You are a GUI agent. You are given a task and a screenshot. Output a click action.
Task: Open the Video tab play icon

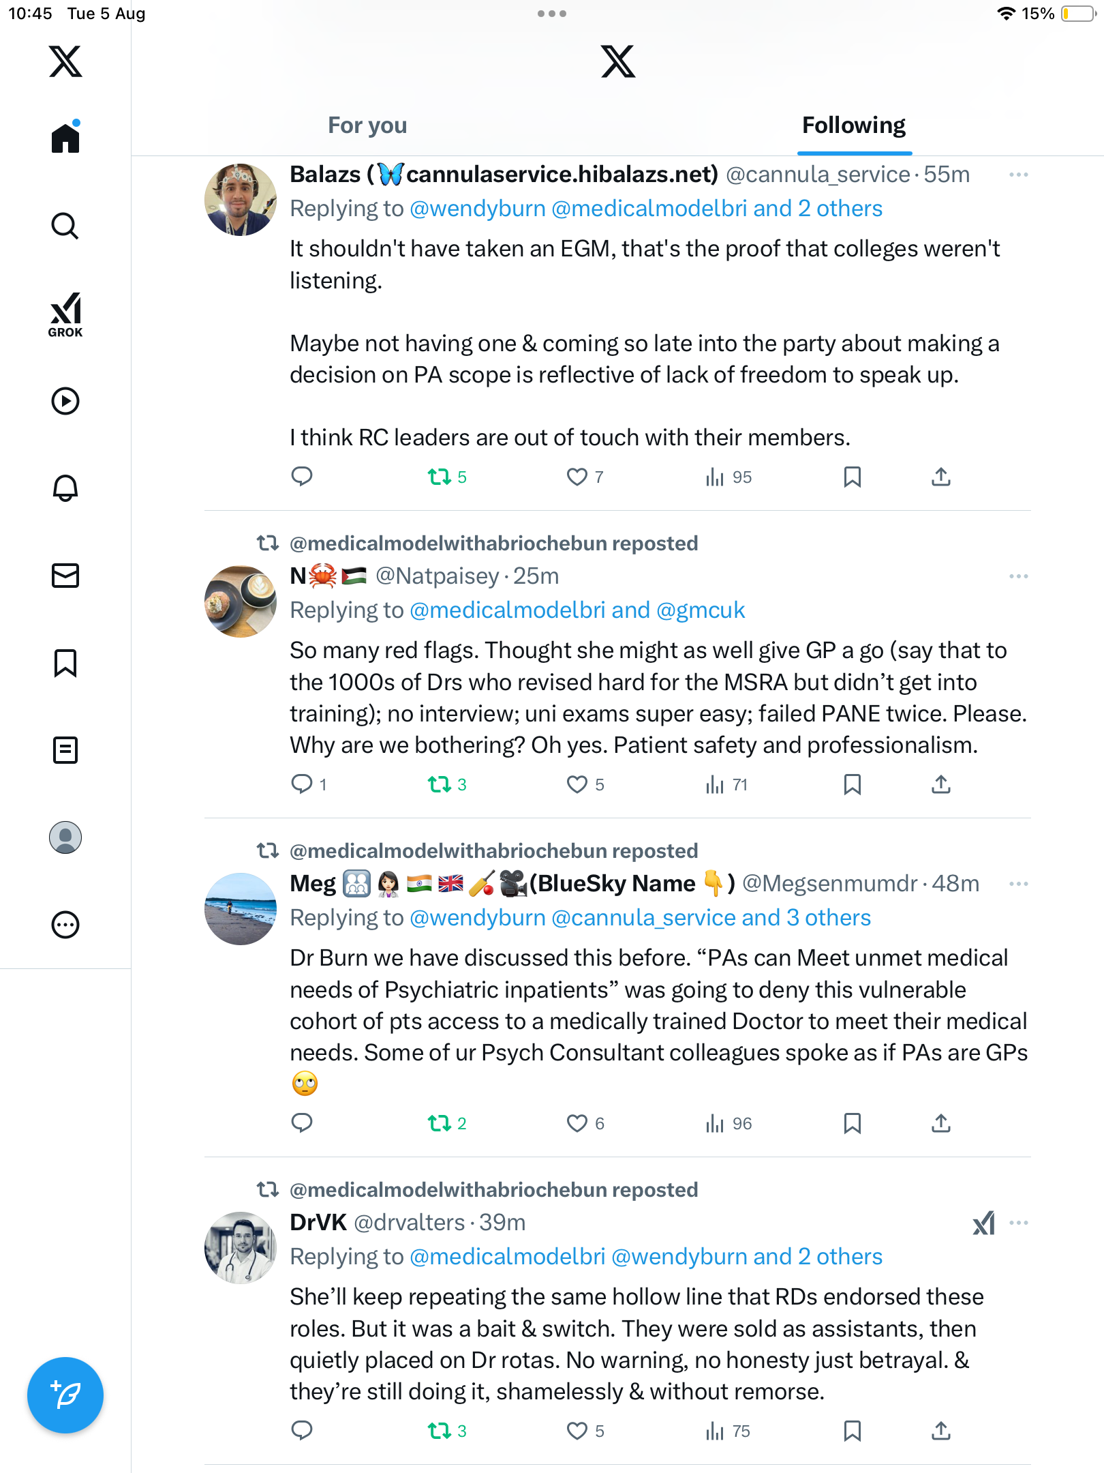pyautogui.click(x=65, y=401)
